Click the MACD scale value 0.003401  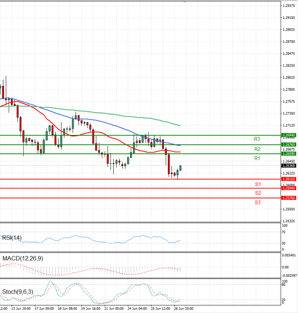[x=289, y=255]
